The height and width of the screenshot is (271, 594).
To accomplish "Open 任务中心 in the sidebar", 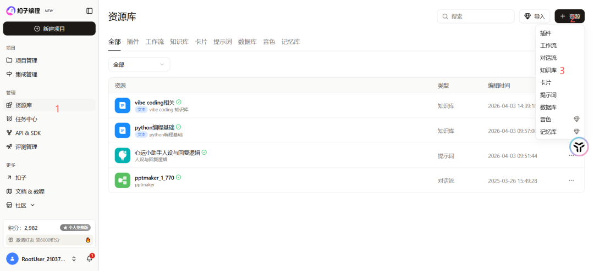I will pyautogui.click(x=50, y=119).
